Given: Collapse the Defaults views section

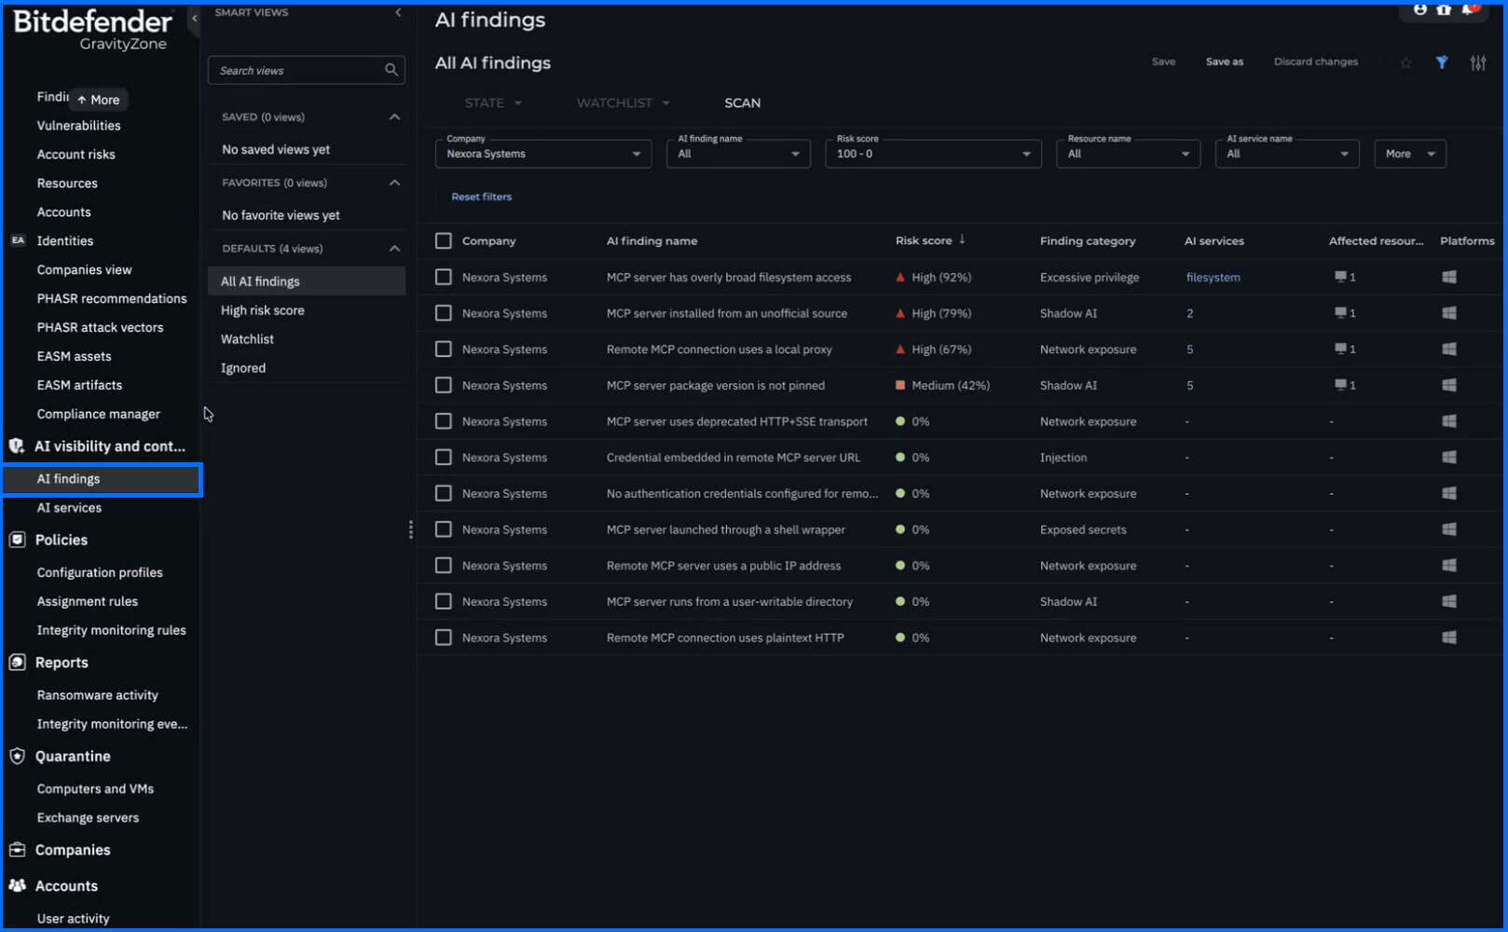Looking at the screenshot, I should pyautogui.click(x=394, y=248).
